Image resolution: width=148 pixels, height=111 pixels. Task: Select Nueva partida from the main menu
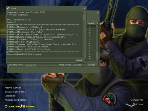click(x=13, y=88)
